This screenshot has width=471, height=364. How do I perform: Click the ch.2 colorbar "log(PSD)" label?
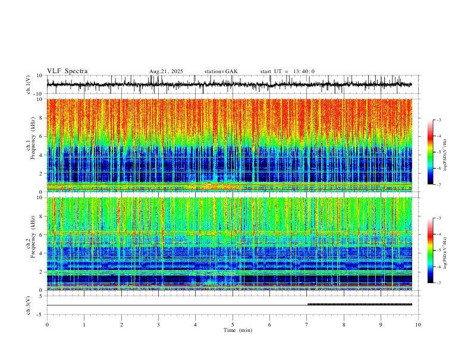[445, 253]
